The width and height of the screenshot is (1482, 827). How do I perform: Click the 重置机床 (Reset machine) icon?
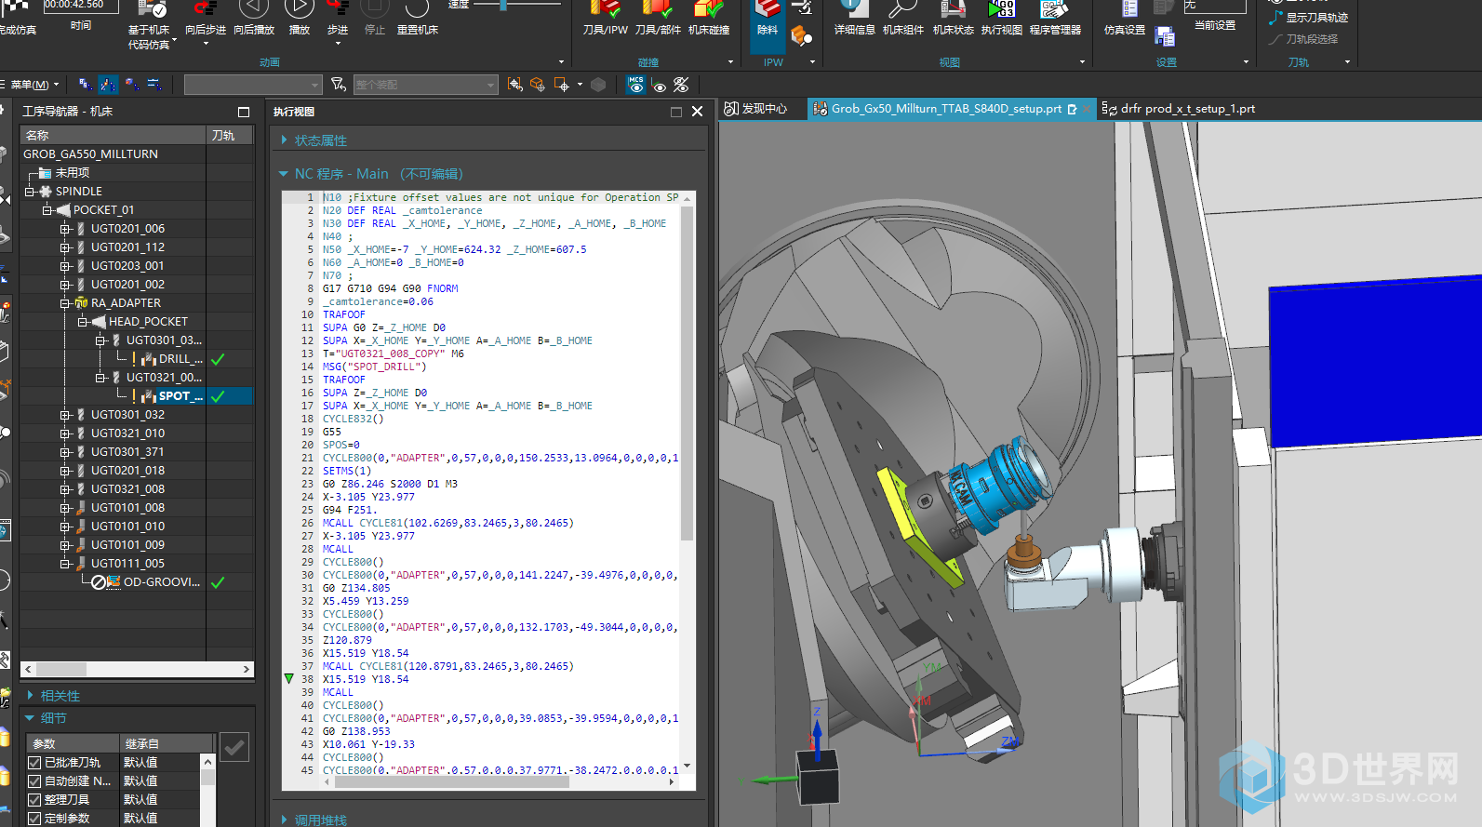tap(417, 8)
